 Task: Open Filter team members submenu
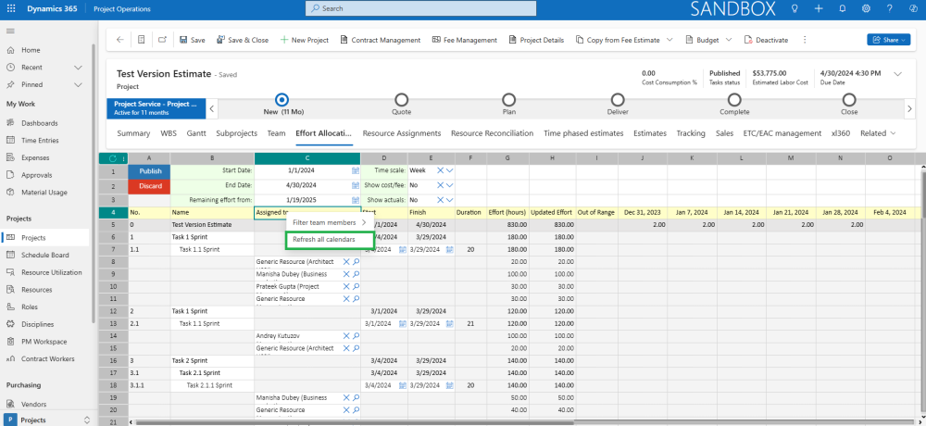point(324,222)
